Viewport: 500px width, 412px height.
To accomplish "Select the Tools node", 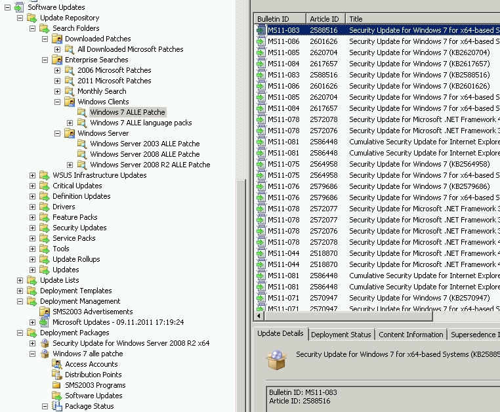I will tap(61, 249).
